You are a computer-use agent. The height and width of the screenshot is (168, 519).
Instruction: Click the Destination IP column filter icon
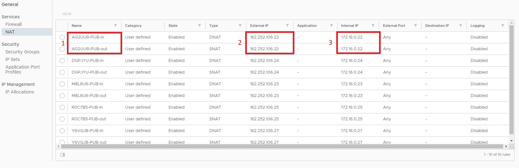tap(461, 26)
